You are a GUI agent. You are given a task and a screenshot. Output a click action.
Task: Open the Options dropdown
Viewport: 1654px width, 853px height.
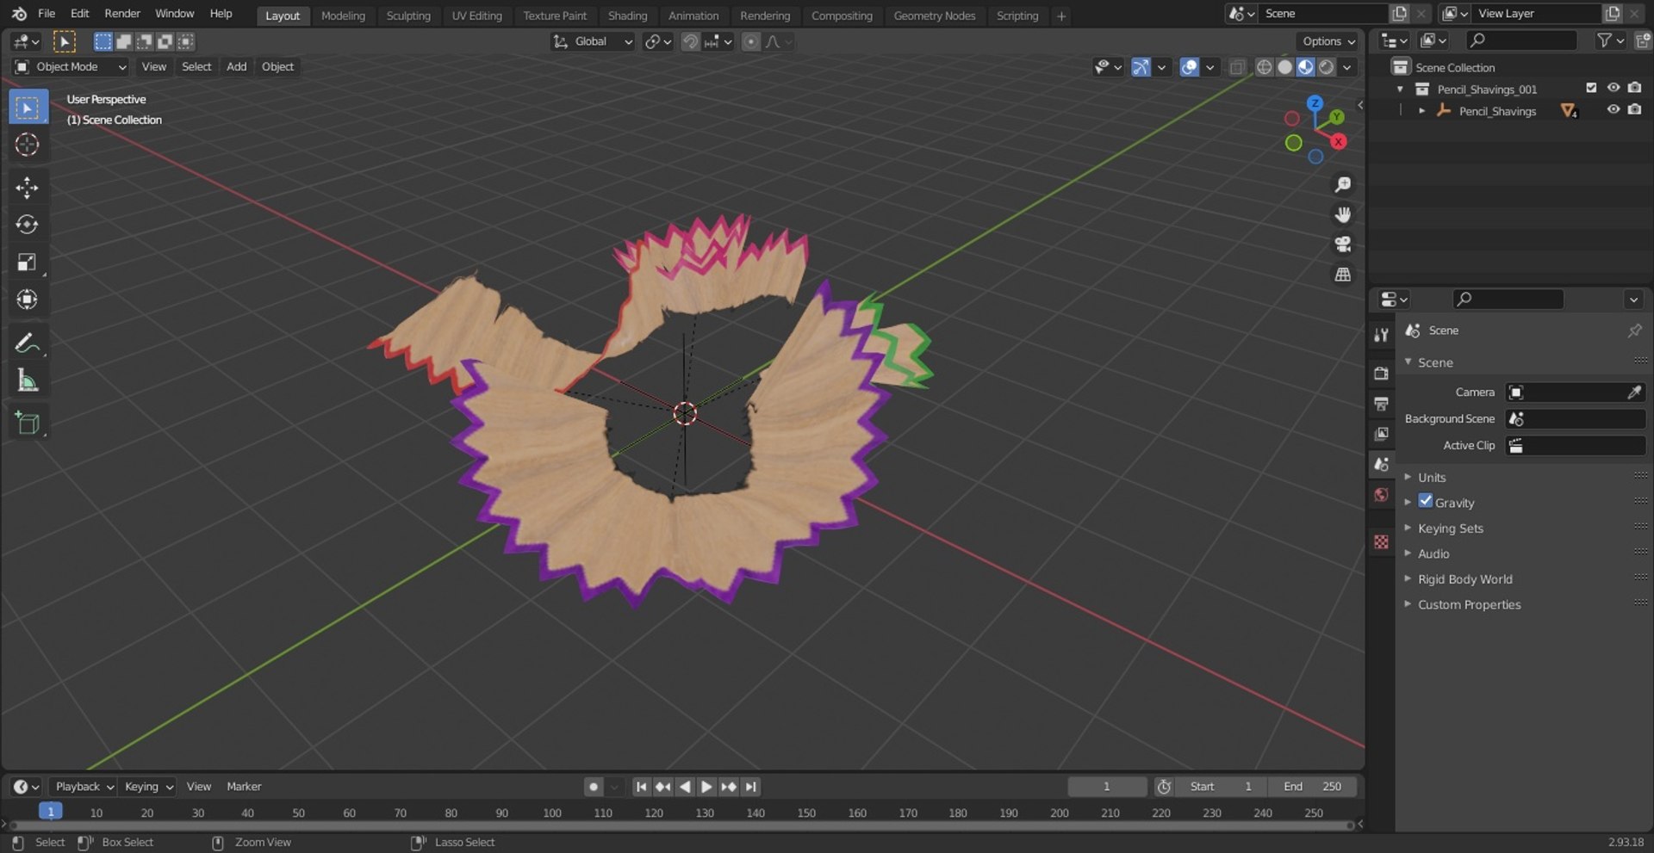pyautogui.click(x=1328, y=41)
